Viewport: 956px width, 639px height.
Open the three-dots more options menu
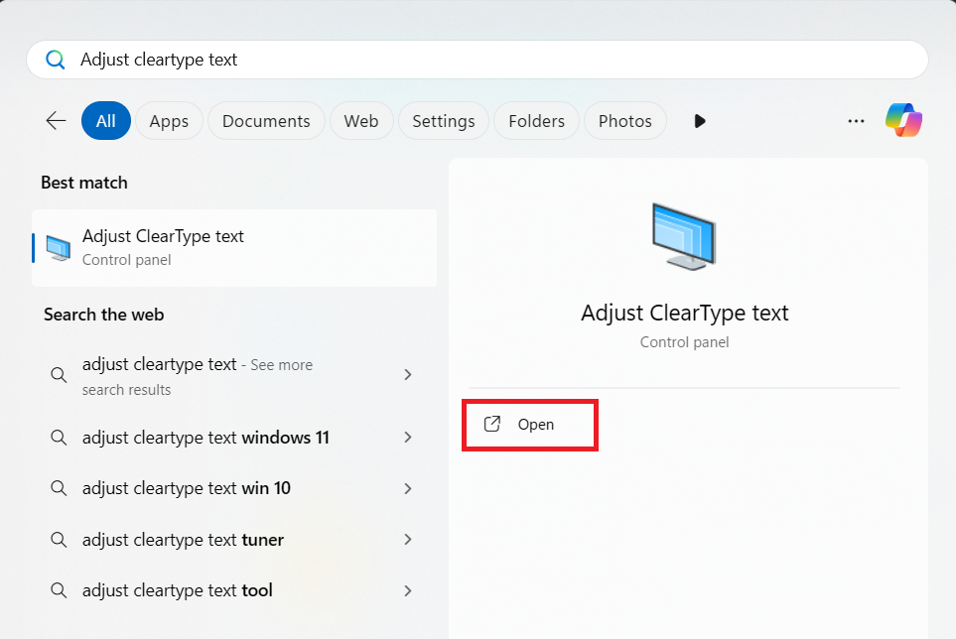856,121
